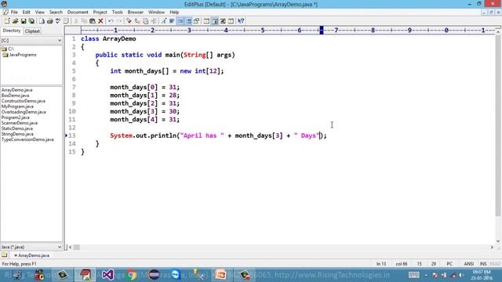Switch to the Directory tab

click(12, 31)
